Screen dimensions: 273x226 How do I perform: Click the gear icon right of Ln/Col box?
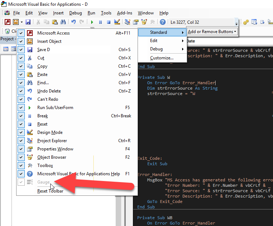point(246,22)
